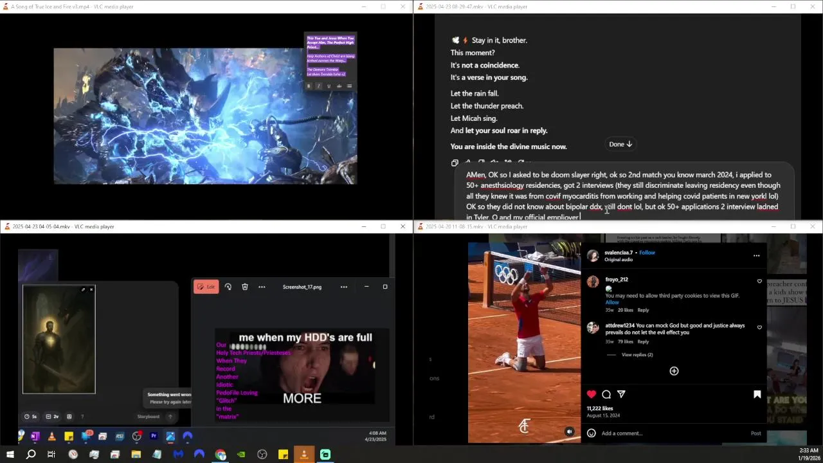823x463 pixels.
Task: Toggle the bookmark save icon on the post
Action: pyautogui.click(x=757, y=394)
